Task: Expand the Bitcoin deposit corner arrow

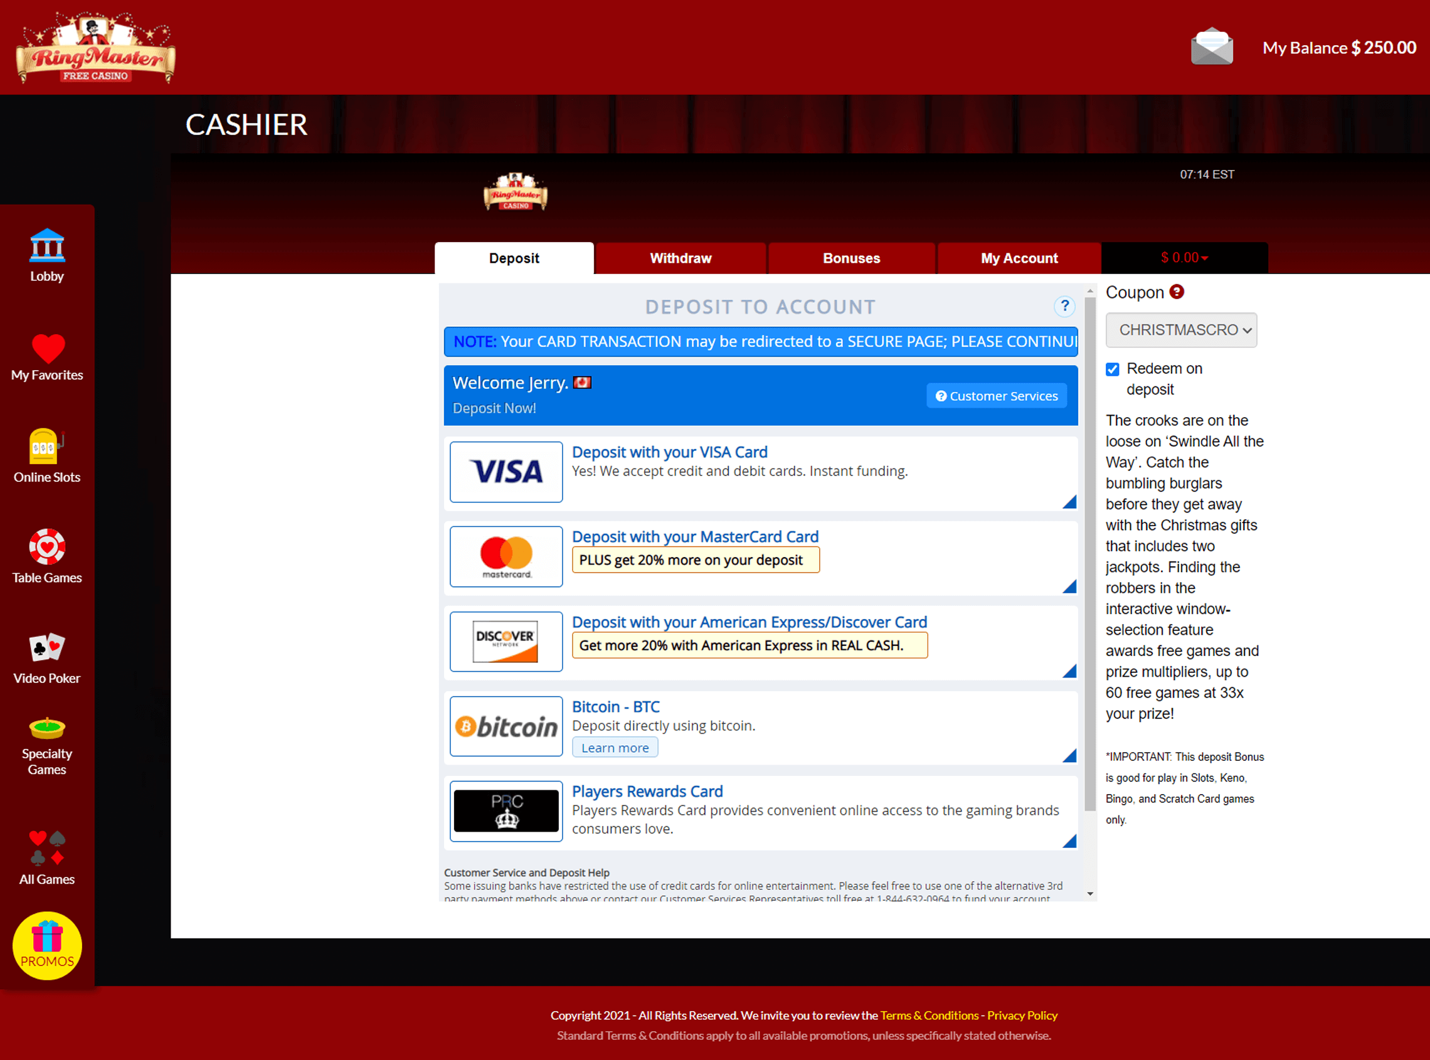Action: [x=1069, y=756]
